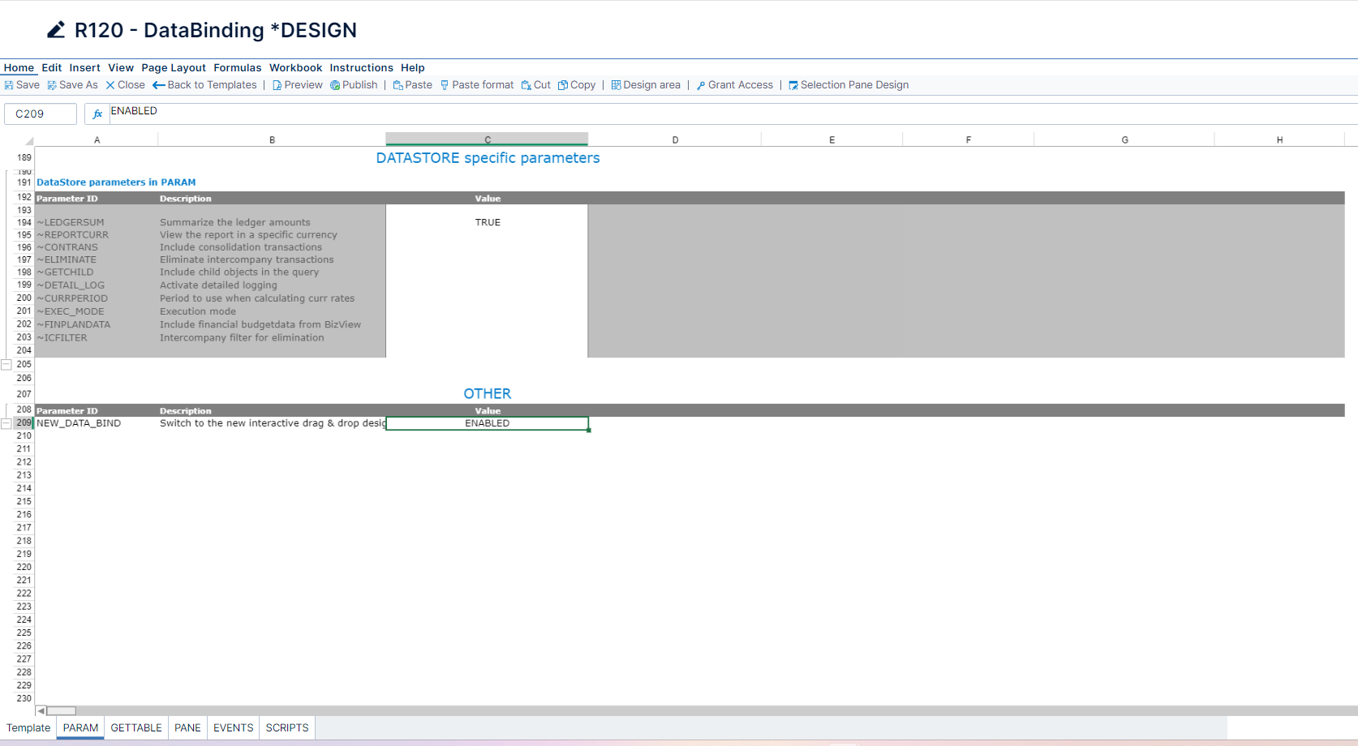Click the ~REPORTCURR parameter cell
Image resolution: width=1358 pixels, height=746 pixels.
[x=97, y=235]
